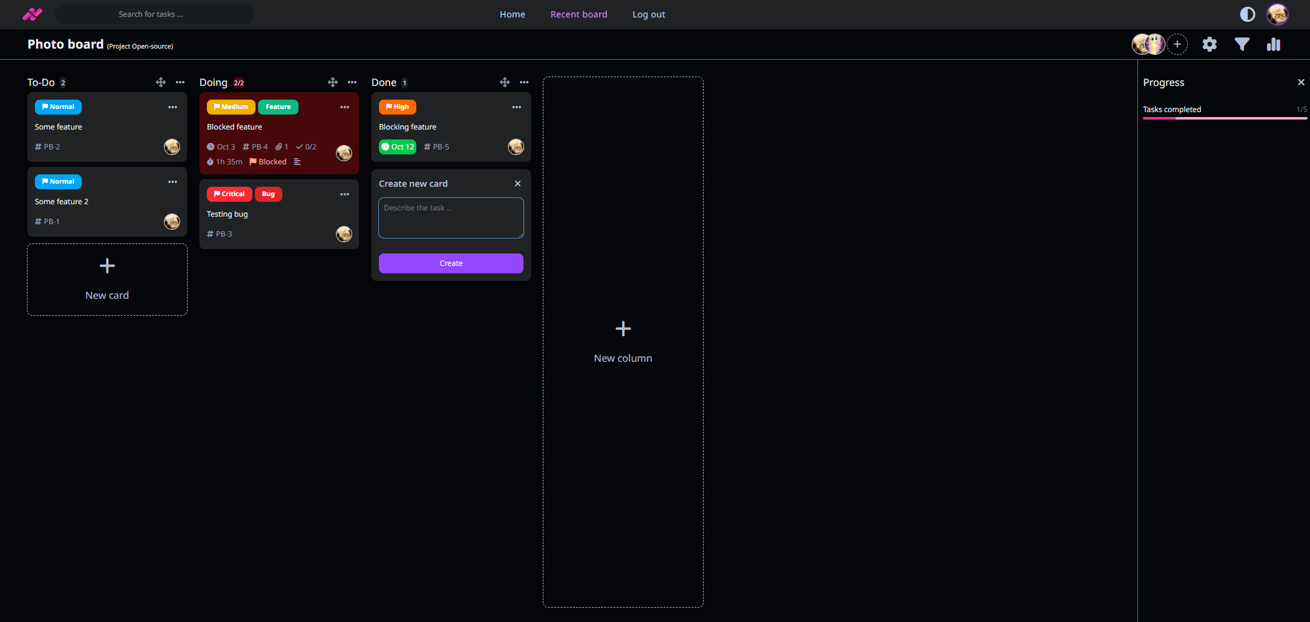The width and height of the screenshot is (1310, 622).
Task: Click the app logo in the top-left
Action: (31, 14)
